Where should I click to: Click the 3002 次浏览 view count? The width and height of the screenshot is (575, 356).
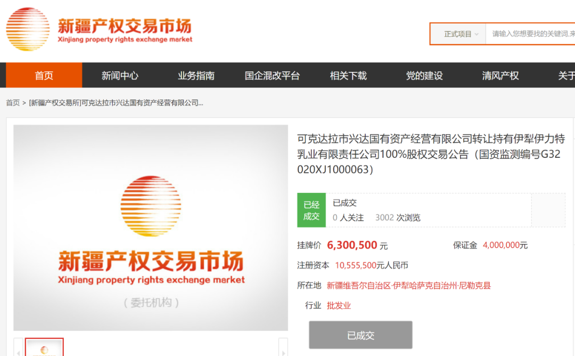point(398,217)
